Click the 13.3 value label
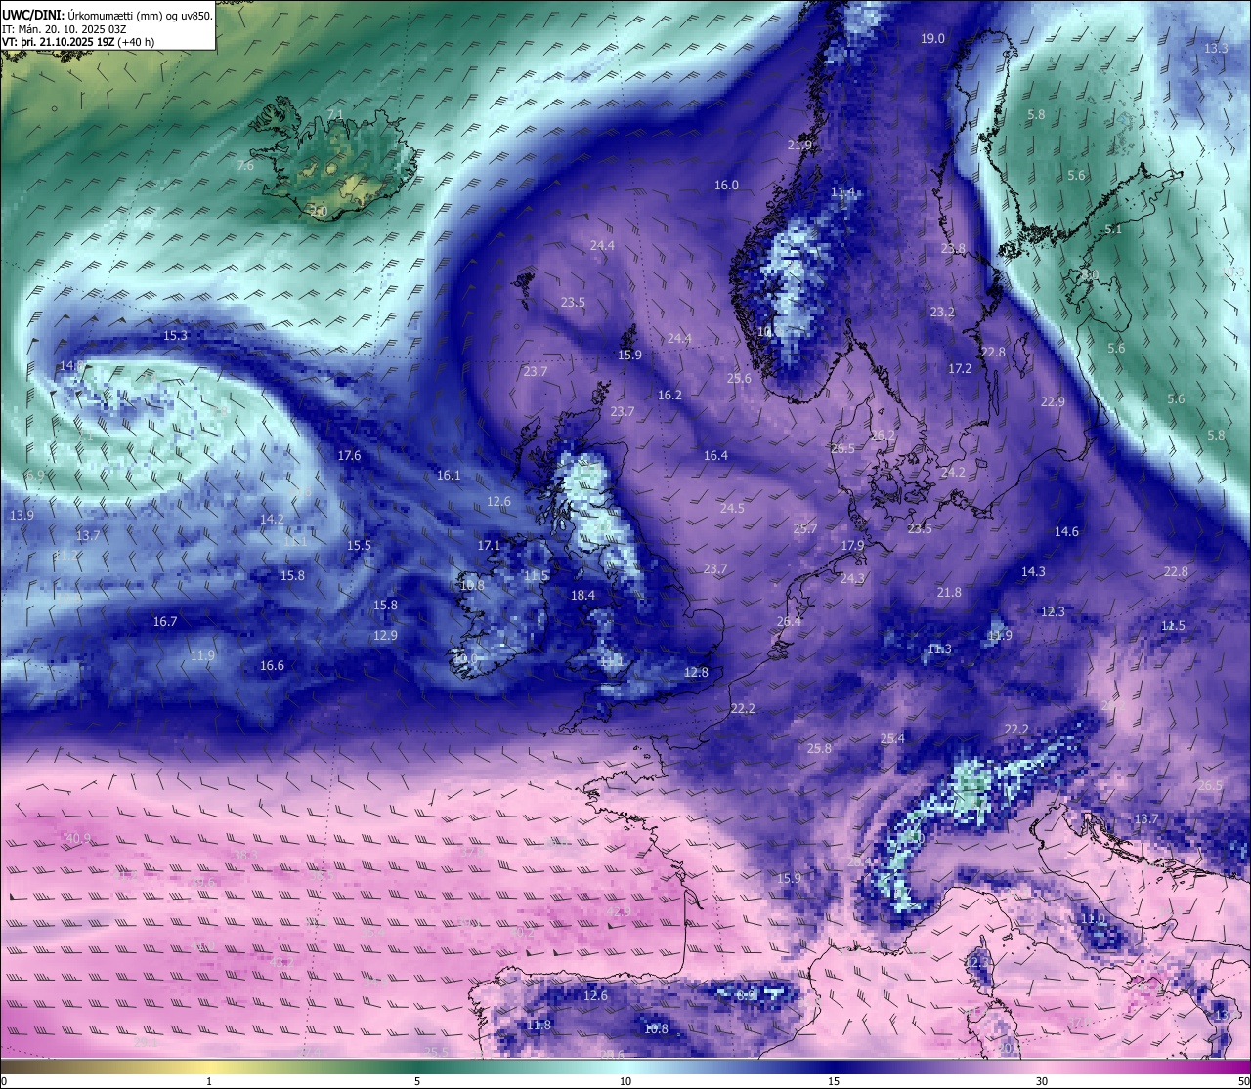Viewport: 1251px width, 1089px height. tap(1216, 49)
